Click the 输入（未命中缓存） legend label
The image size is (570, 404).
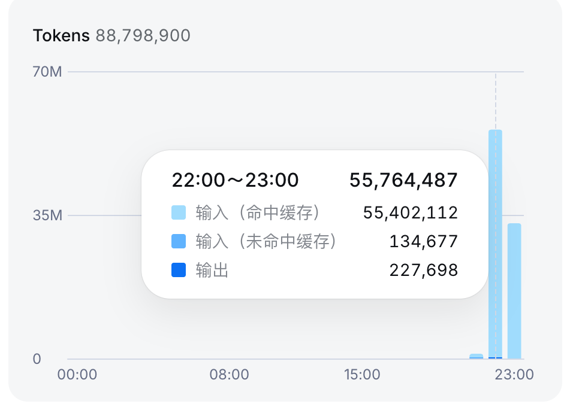266,241
